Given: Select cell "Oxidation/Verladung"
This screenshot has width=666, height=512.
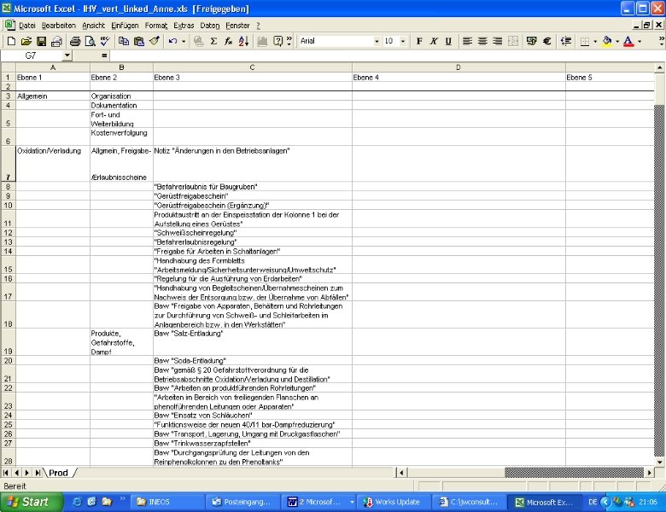Looking at the screenshot, I should coord(53,164).
